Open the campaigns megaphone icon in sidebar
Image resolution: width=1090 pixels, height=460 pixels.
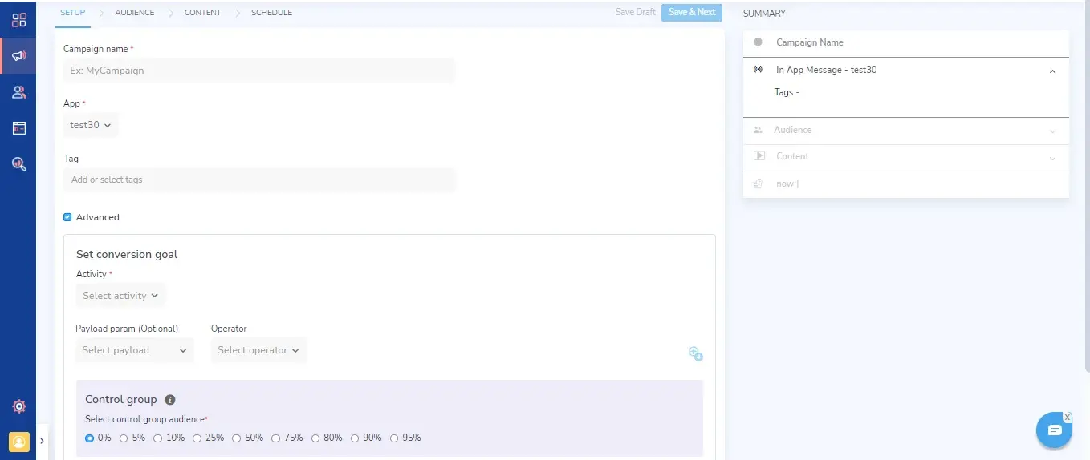18,56
